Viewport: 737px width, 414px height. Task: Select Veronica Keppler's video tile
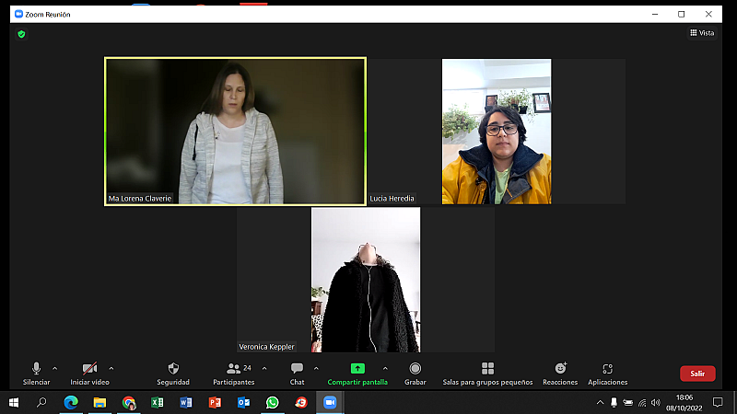[366, 279]
